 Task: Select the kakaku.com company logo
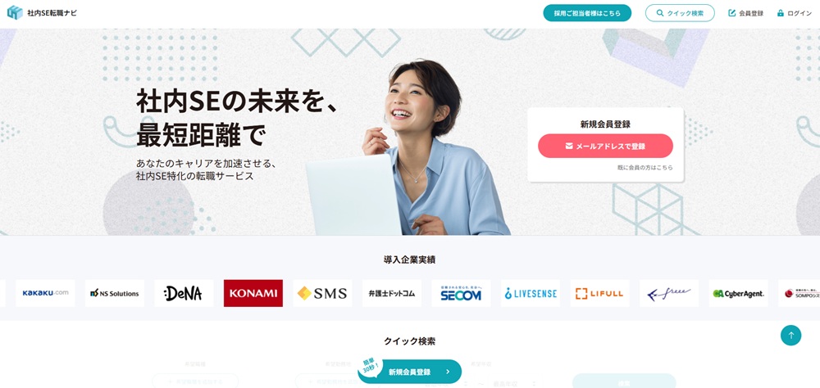pyautogui.click(x=45, y=294)
